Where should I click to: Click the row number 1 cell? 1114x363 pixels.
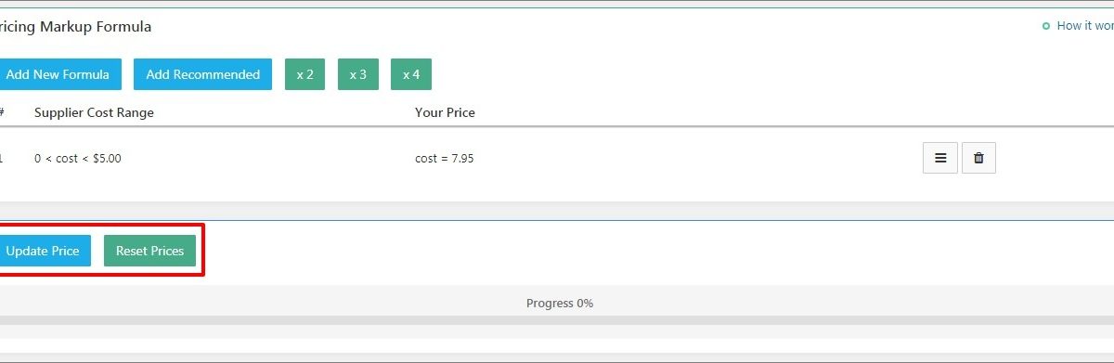tap(2, 159)
